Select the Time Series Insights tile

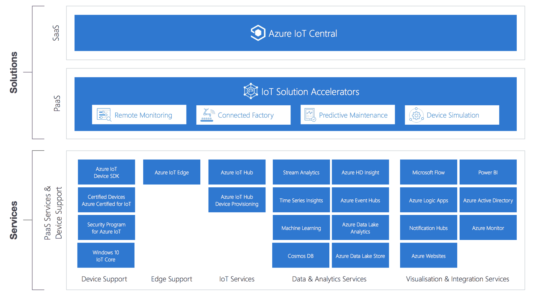click(301, 200)
